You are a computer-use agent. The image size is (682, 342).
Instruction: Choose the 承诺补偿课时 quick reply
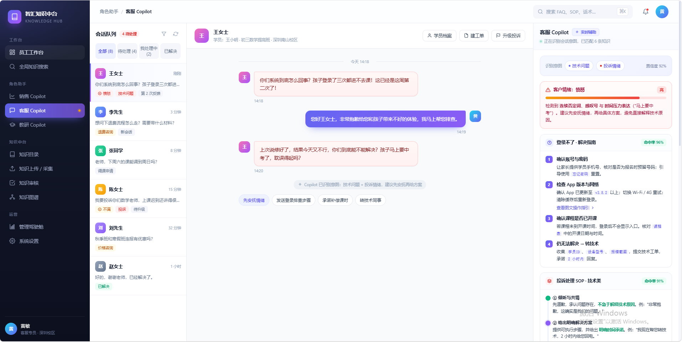335,200
